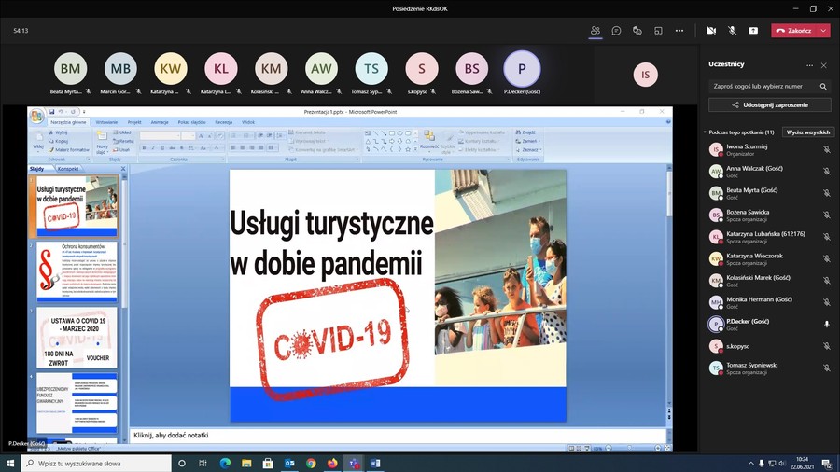Click the show participants icon
Viewport: 840px width, 472px height.
click(595, 30)
